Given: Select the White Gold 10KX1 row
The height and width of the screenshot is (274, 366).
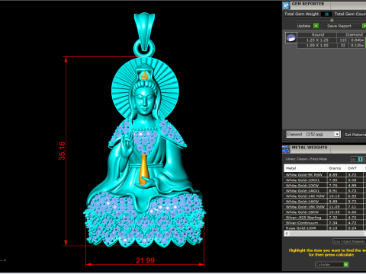Looking at the screenshot, I should pyautogui.click(x=325, y=180).
